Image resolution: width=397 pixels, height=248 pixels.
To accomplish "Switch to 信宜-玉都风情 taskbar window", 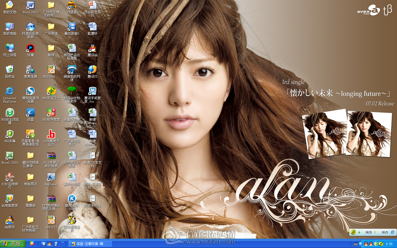I will (90, 244).
